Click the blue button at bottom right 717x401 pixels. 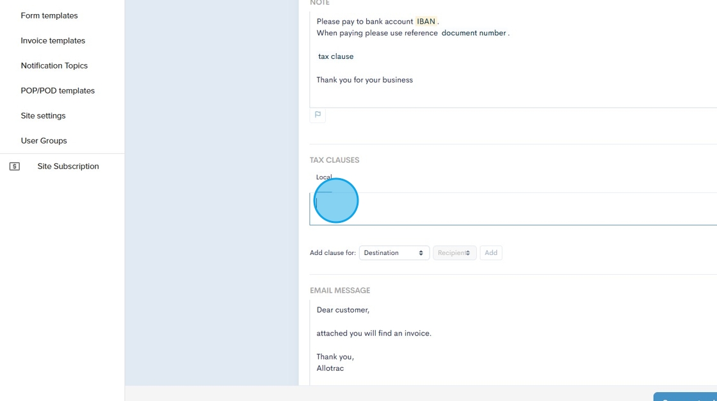pos(685,397)
